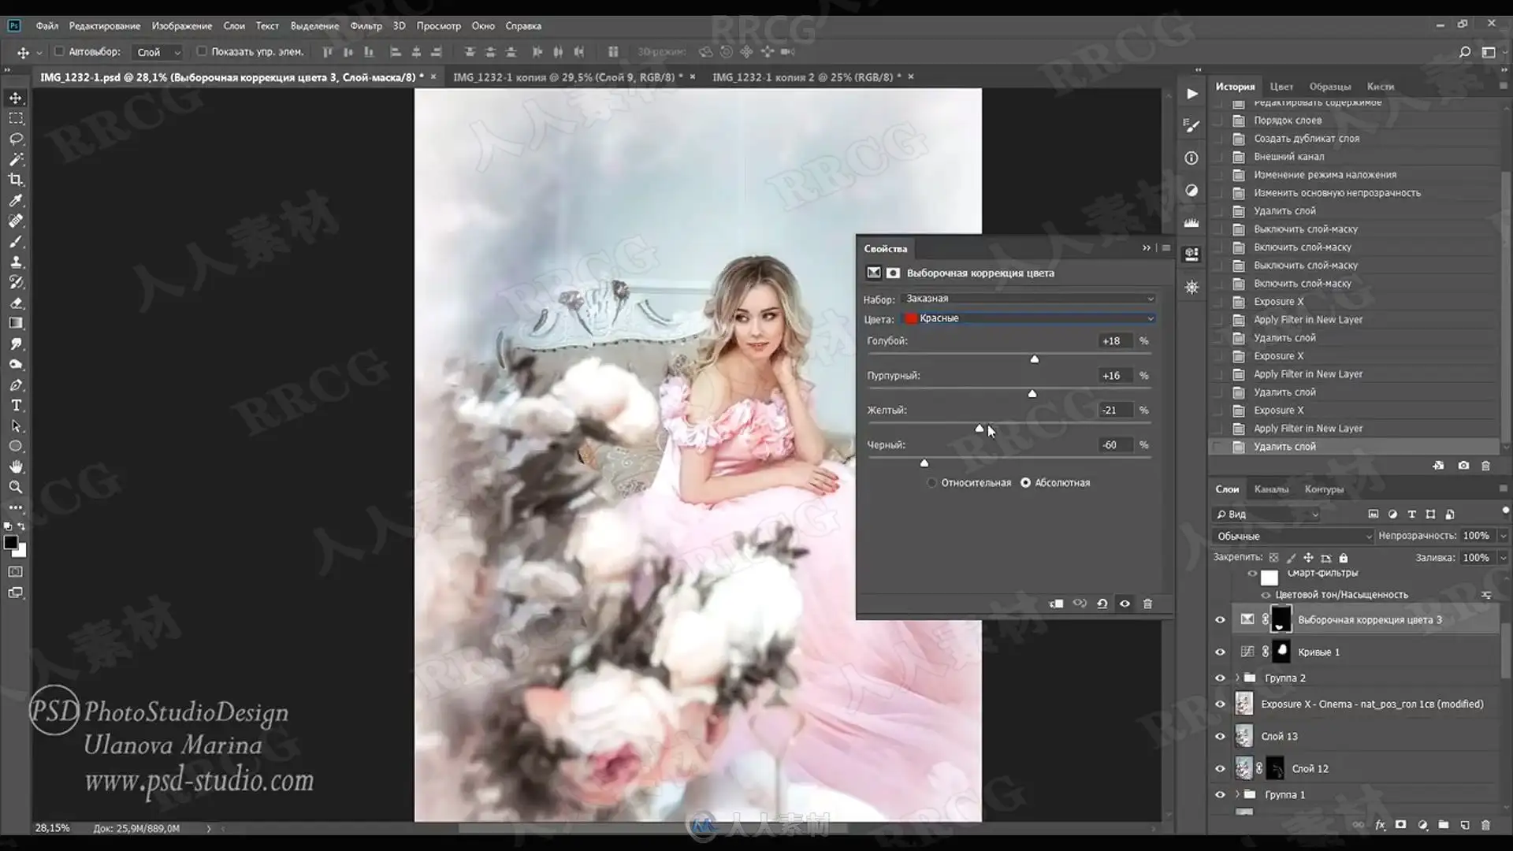Select the Crop tool
Image resolution: width=1513 pixels, height=851 pixels.
click(x=16, y=180)
